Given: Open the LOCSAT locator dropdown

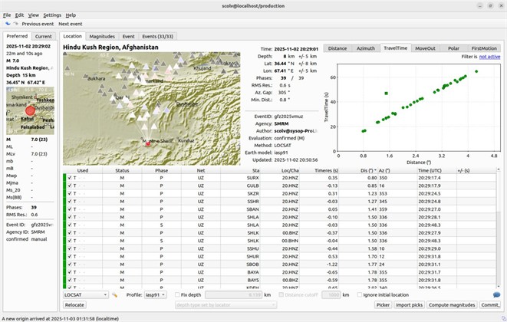Looking at the screenshot, I should pyautogui.click(x=86, y=295).
